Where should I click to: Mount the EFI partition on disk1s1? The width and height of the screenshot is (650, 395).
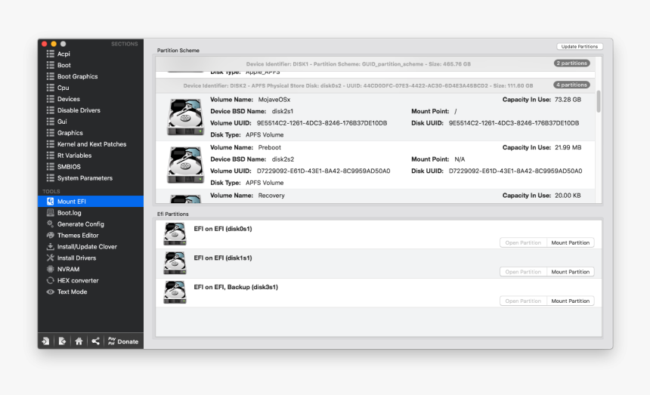[570, 272]
